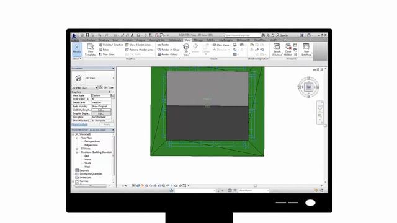
Task: Switch to the Manage ribbon tab
Action: click(198, 40)
